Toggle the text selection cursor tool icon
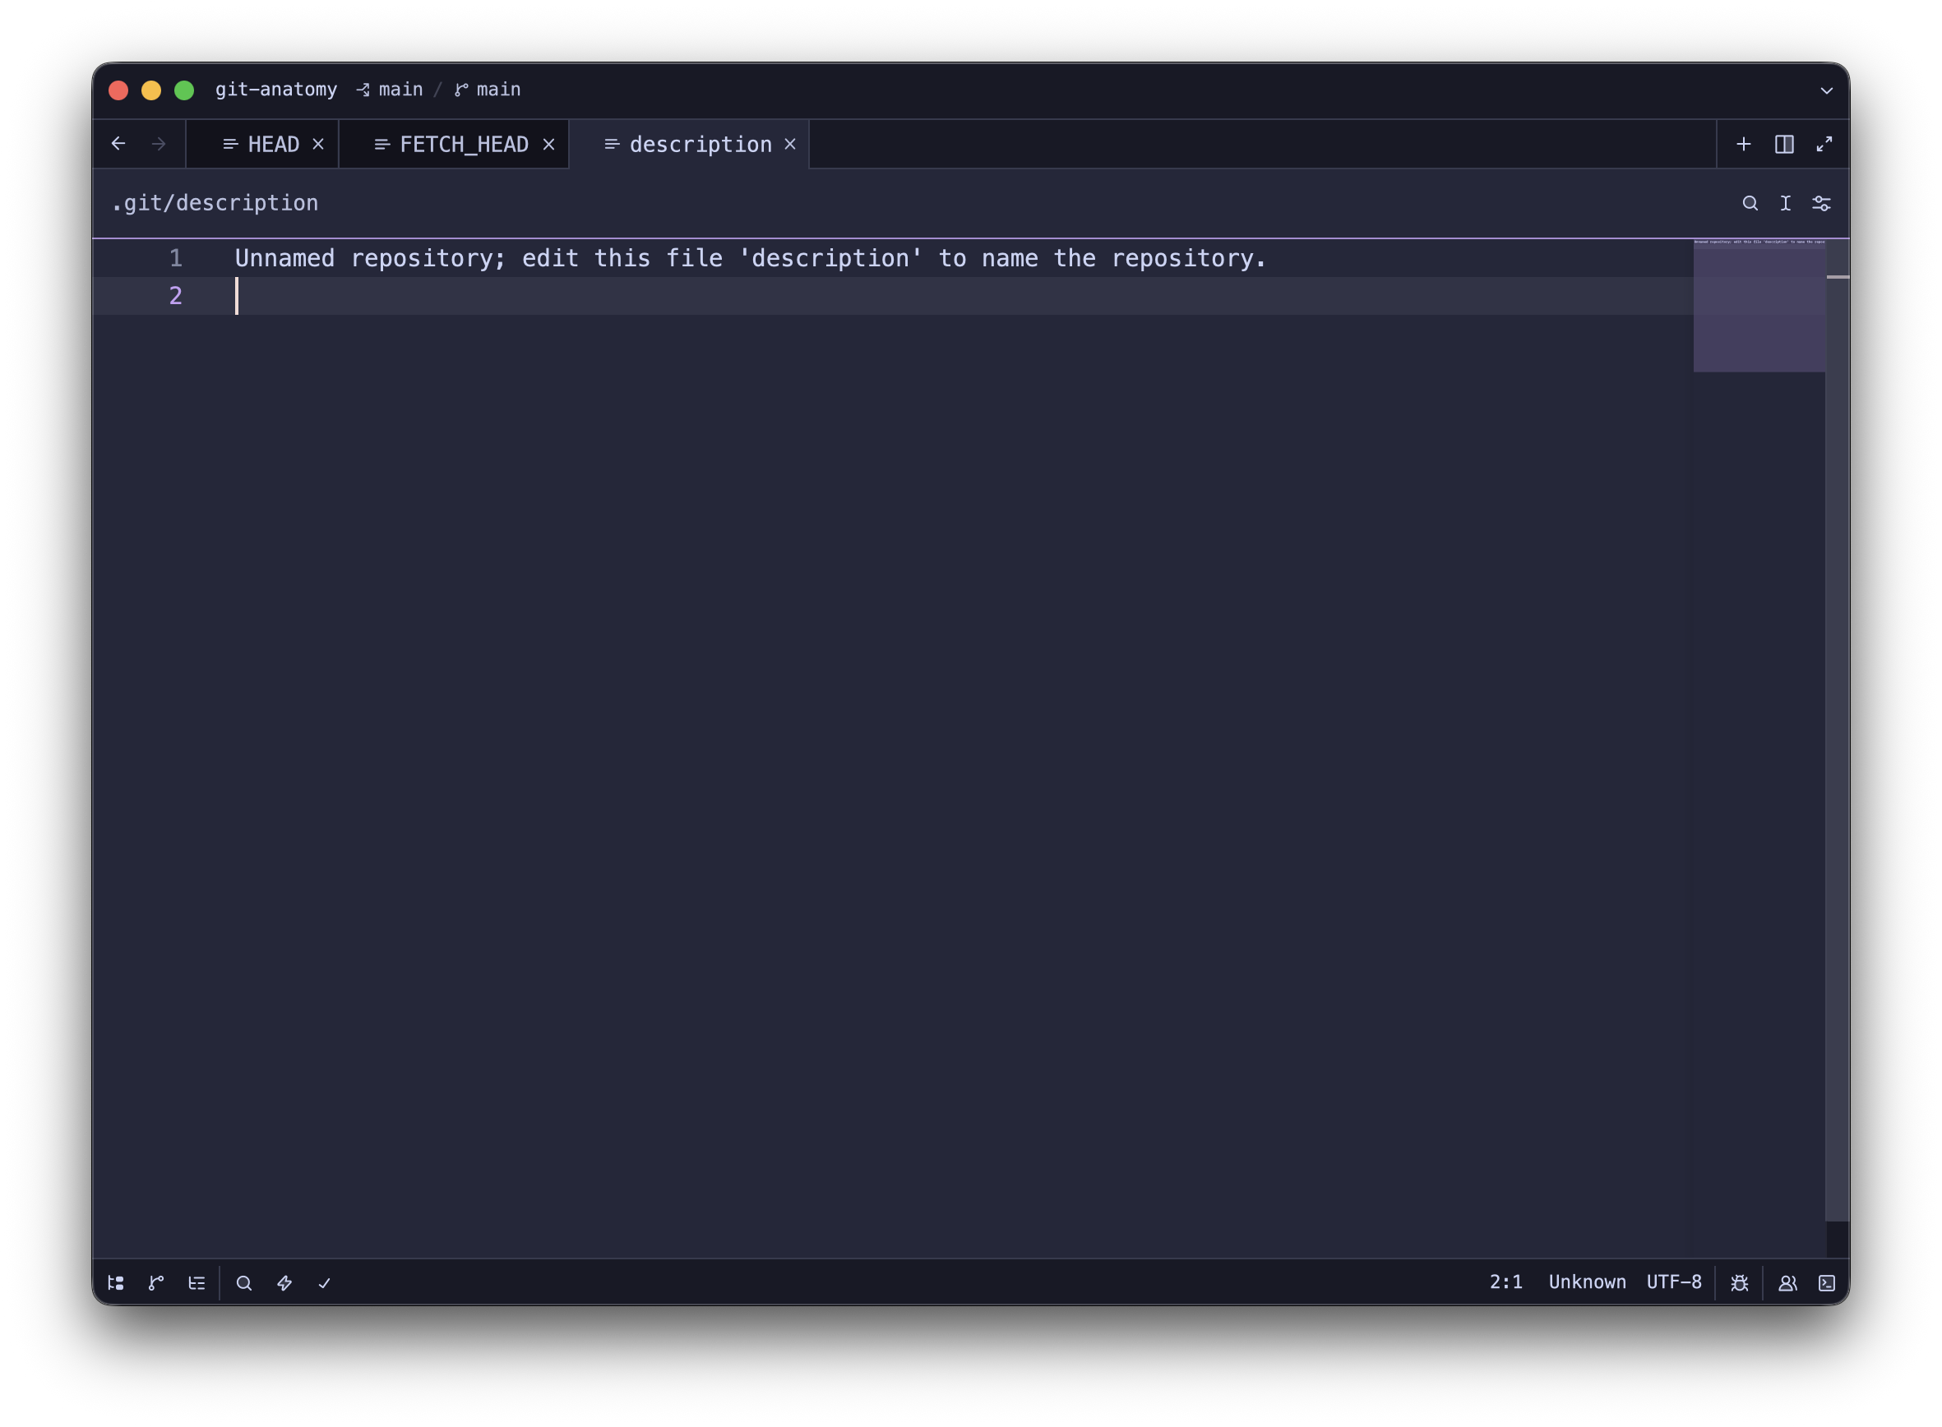 [1786, 203]
